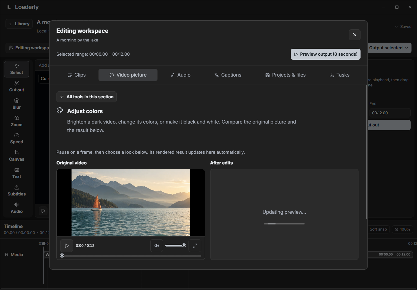Return to Library
This screenshot has width=417, height=290.
[19, 24]
